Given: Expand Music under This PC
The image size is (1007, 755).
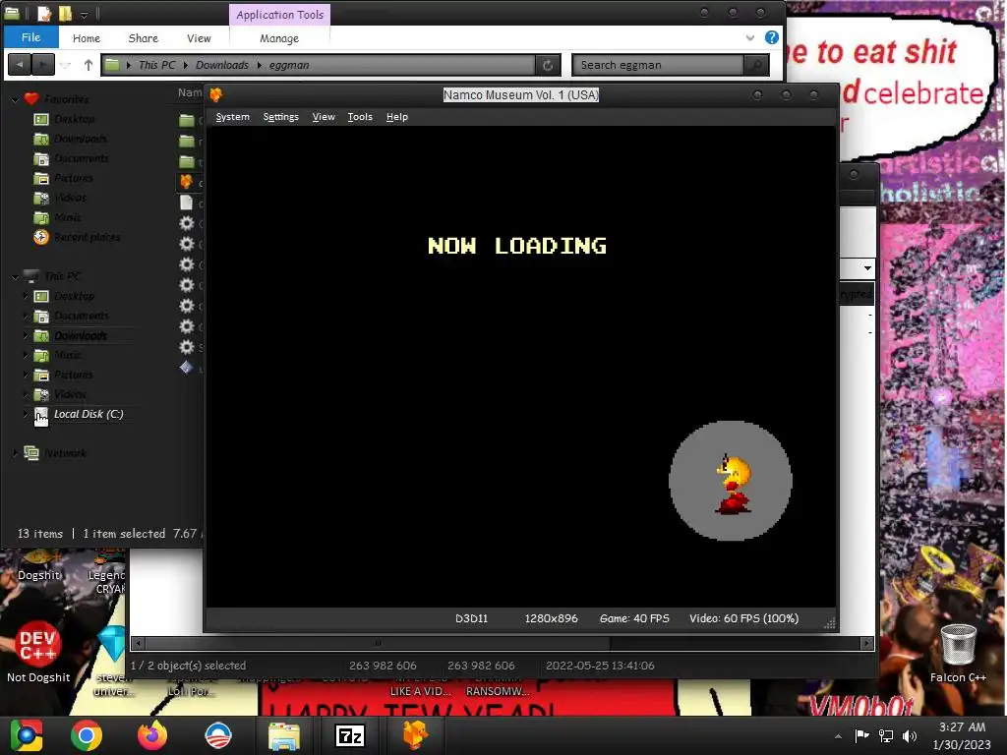Looking at the screenshot, I should pos(26,355).
